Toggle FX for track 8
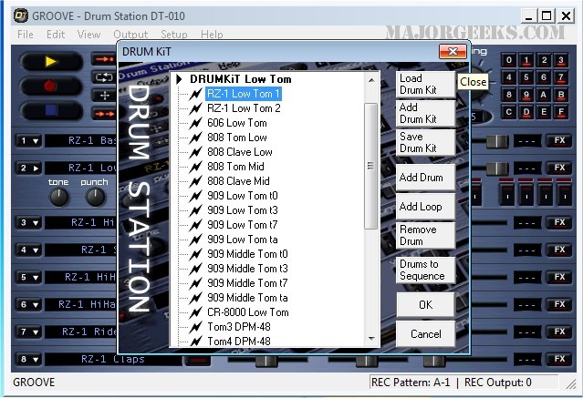The width and height of the screenshot is (583, 398). tap(559, 359)
